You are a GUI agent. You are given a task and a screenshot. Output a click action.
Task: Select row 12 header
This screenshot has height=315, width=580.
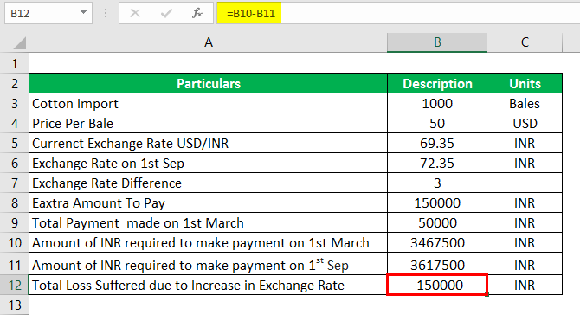click(x=15, y=286)
